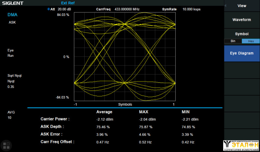Viewport: 260px width, 152px height.
Task: Click the ЭТАЛОН watermark logo
Action: click(x=241, y=145)
